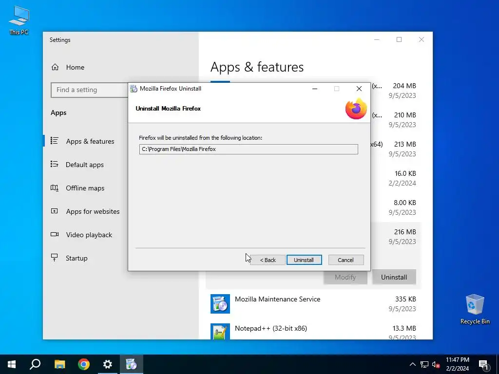499x374 pixels.
Task: Click the 16.0 KB app size entry
Action: [405, 174]
